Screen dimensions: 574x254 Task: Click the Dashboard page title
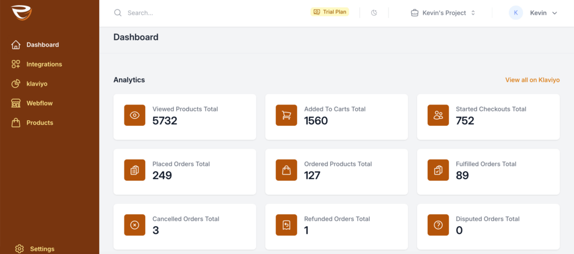[136, 37]
